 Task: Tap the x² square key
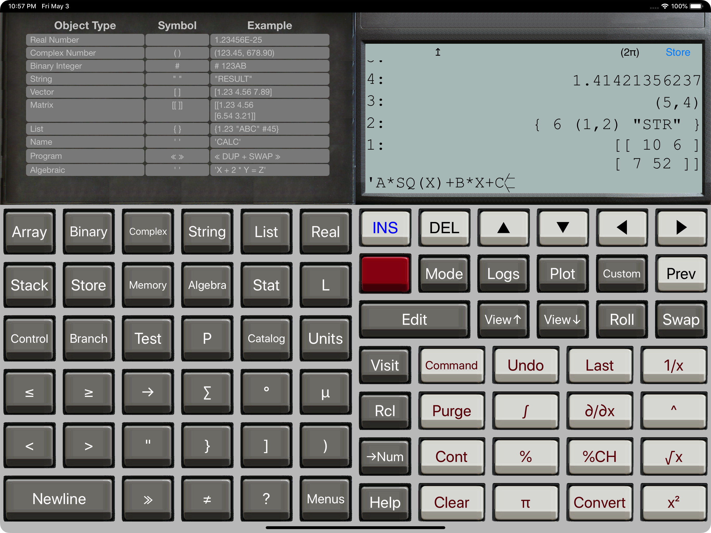[674, 503]
